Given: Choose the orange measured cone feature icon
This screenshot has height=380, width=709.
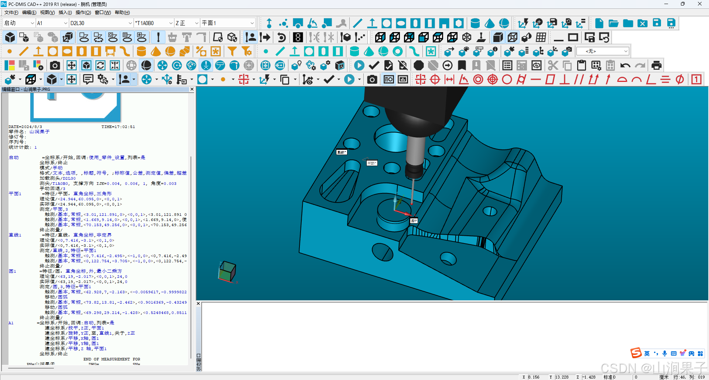Looking at the screenshot, I should pyautogui.click(x=156, y=51).
